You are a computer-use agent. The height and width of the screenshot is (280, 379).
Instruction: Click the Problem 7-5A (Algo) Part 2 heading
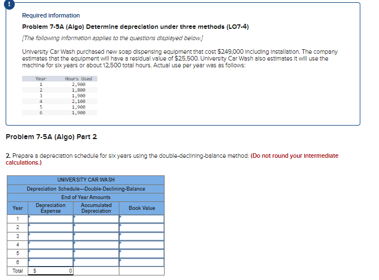pos(51,137)
